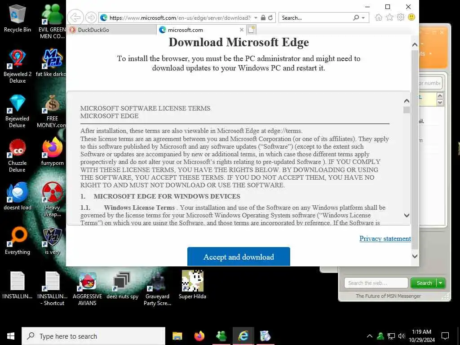The height and width of the screenshot is (345, 460).
Task: Click the volume speaker tray icon
Action: pyautogui.click(x=402, y=336)
